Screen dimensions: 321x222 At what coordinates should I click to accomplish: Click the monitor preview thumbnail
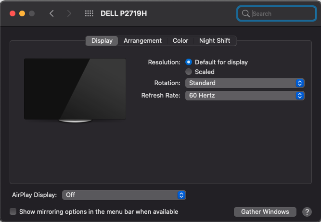(75, 90)
